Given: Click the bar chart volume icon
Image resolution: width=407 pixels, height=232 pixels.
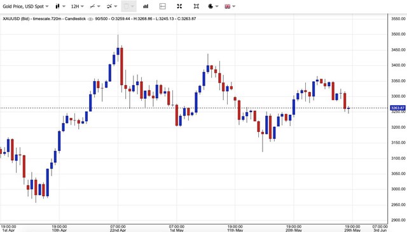Looking at the screenshot, I should tap(146, 6).
